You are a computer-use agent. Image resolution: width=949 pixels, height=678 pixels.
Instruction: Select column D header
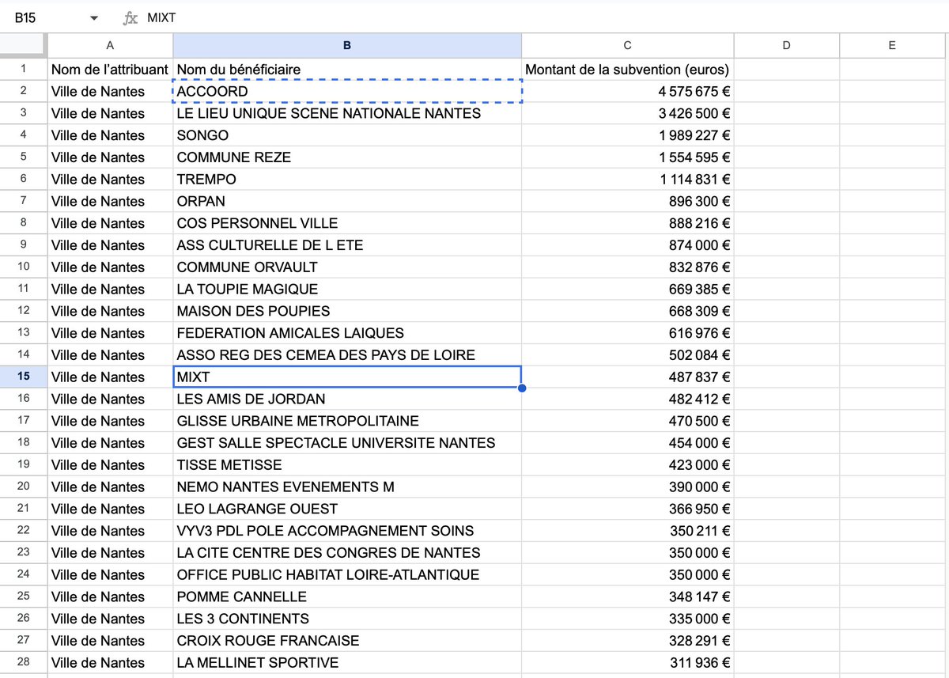(x=786, y=45)
